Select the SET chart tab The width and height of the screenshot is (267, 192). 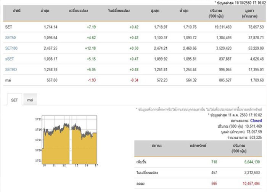pos(14,100)
